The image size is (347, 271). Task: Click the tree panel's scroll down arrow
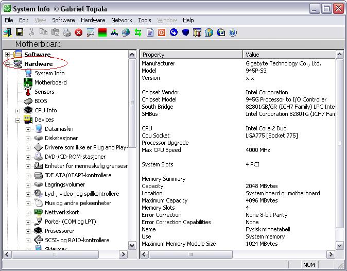point(133,245)
